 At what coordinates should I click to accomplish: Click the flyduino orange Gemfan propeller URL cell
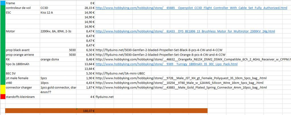click(161, 55)
